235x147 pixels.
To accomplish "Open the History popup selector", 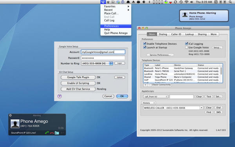I will (x=148, y=103).
